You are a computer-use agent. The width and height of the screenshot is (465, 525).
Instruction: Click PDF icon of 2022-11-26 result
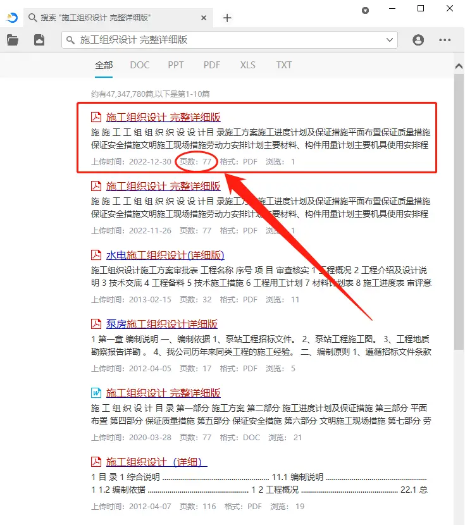pos(96,186)
